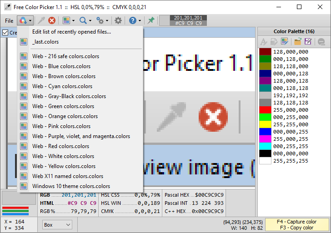331x233 pixels.
Task: Click the recent palette files toolbar icon
Action: [x=23, y=20]
